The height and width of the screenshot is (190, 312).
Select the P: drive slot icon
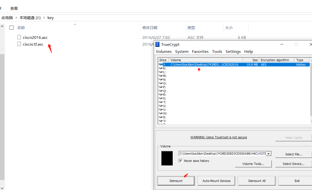[x=161, y=87]
